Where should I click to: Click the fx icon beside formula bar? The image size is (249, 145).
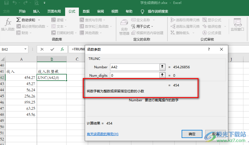[x=62, y=49]
